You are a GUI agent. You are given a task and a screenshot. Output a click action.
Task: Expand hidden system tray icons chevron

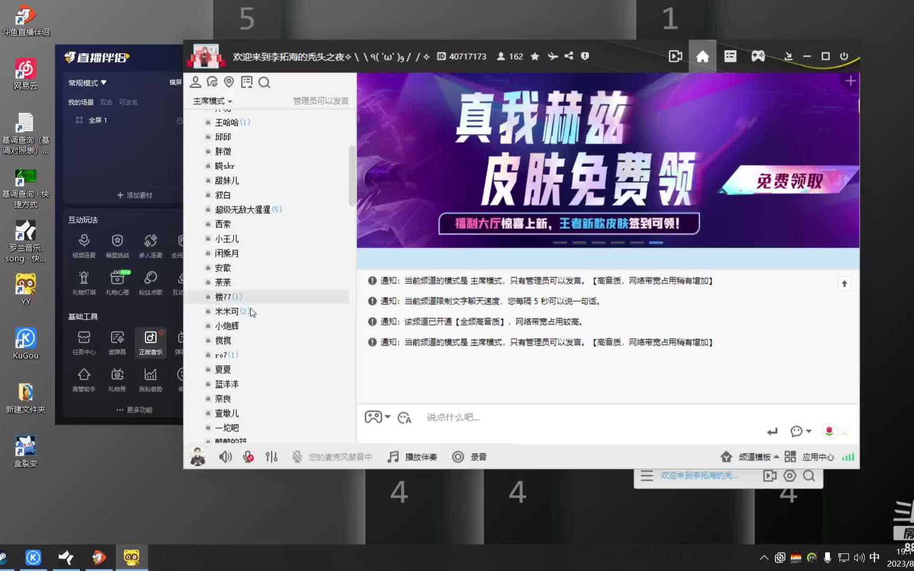764,557
